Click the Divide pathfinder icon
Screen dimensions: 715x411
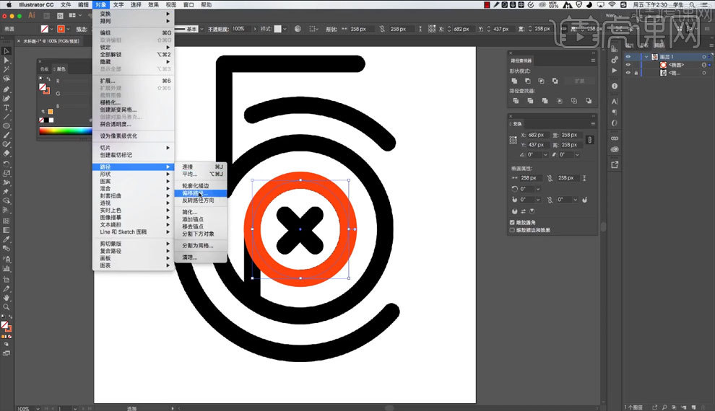[516, 101]
